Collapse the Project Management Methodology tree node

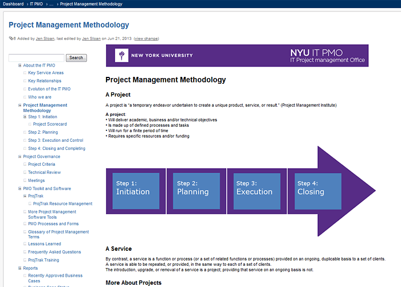(x=19, y=105)
